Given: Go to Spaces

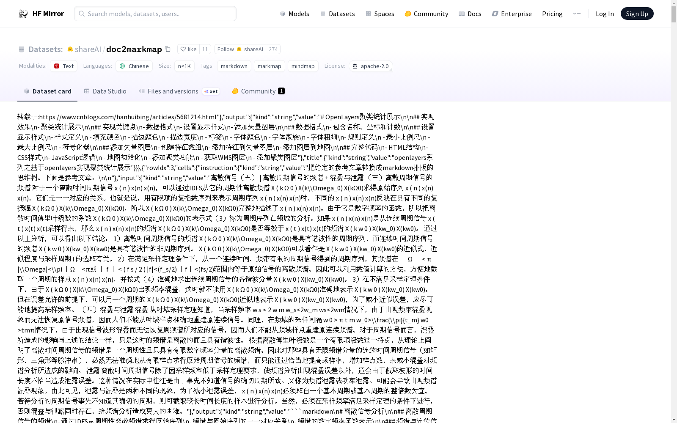Looking at the screenshot, I should coord(380,14).
